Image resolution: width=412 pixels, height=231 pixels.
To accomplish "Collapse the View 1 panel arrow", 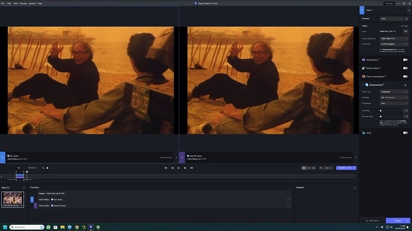I will tap(409, 10).
